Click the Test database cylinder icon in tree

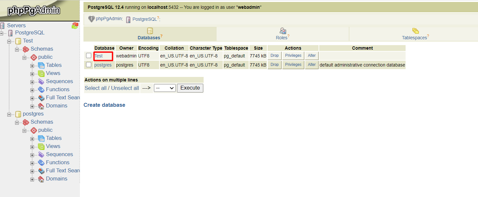click(18, 41)
